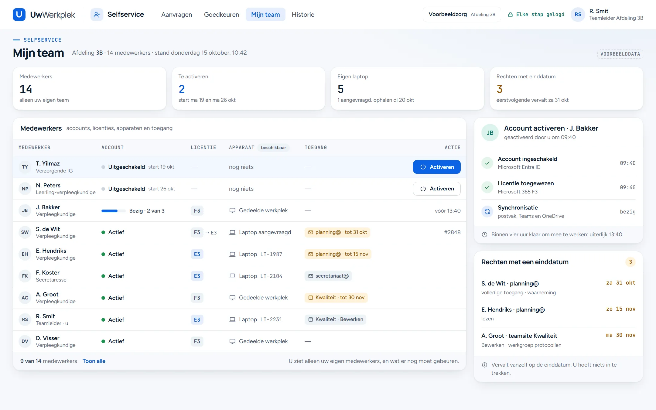Click the JB avatar in the activation panel
This screenshot has width=656, height=410.
[x=490, y=132]
